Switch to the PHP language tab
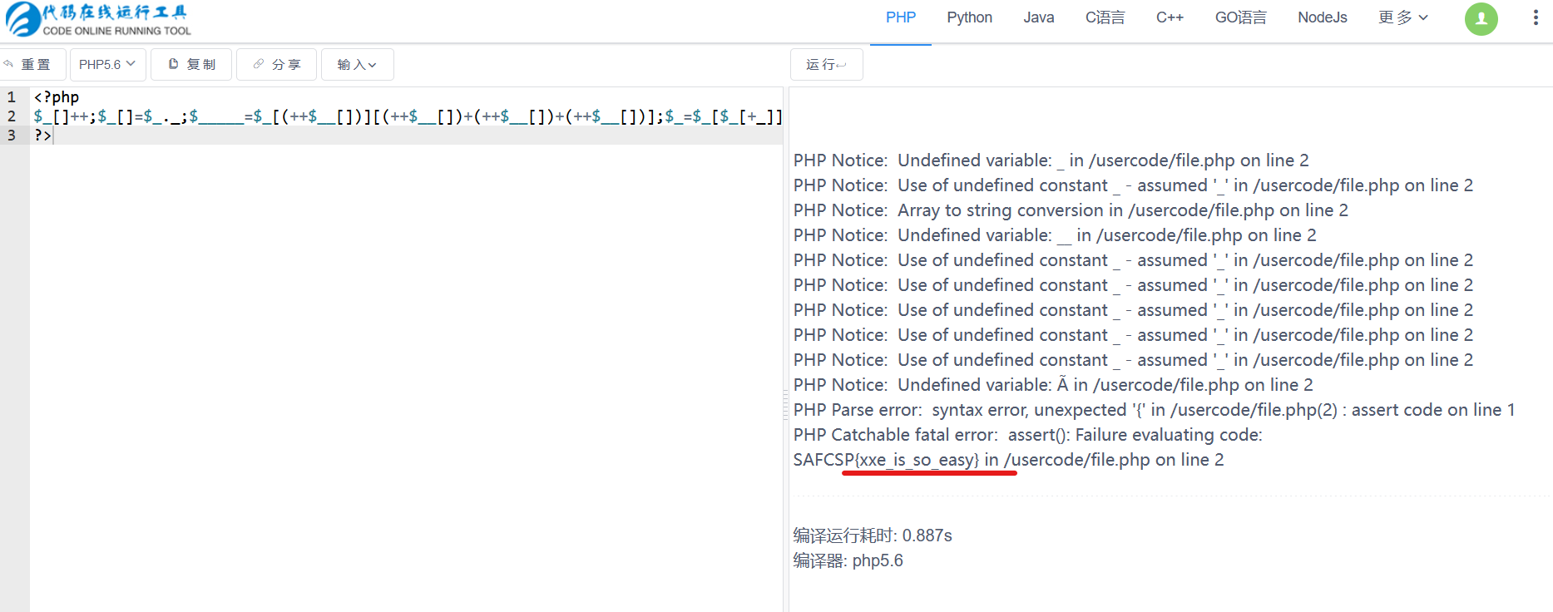Screen dimensions: 1553x612 point(901,17)
